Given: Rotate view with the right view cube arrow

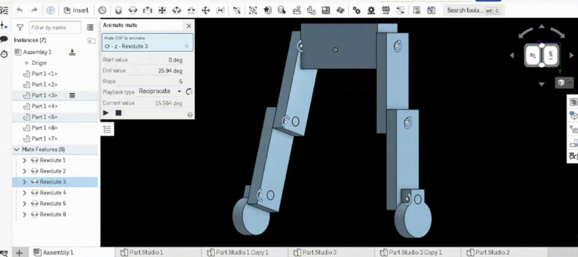Looking at the screenshot, I should click(x=571, y=56).
